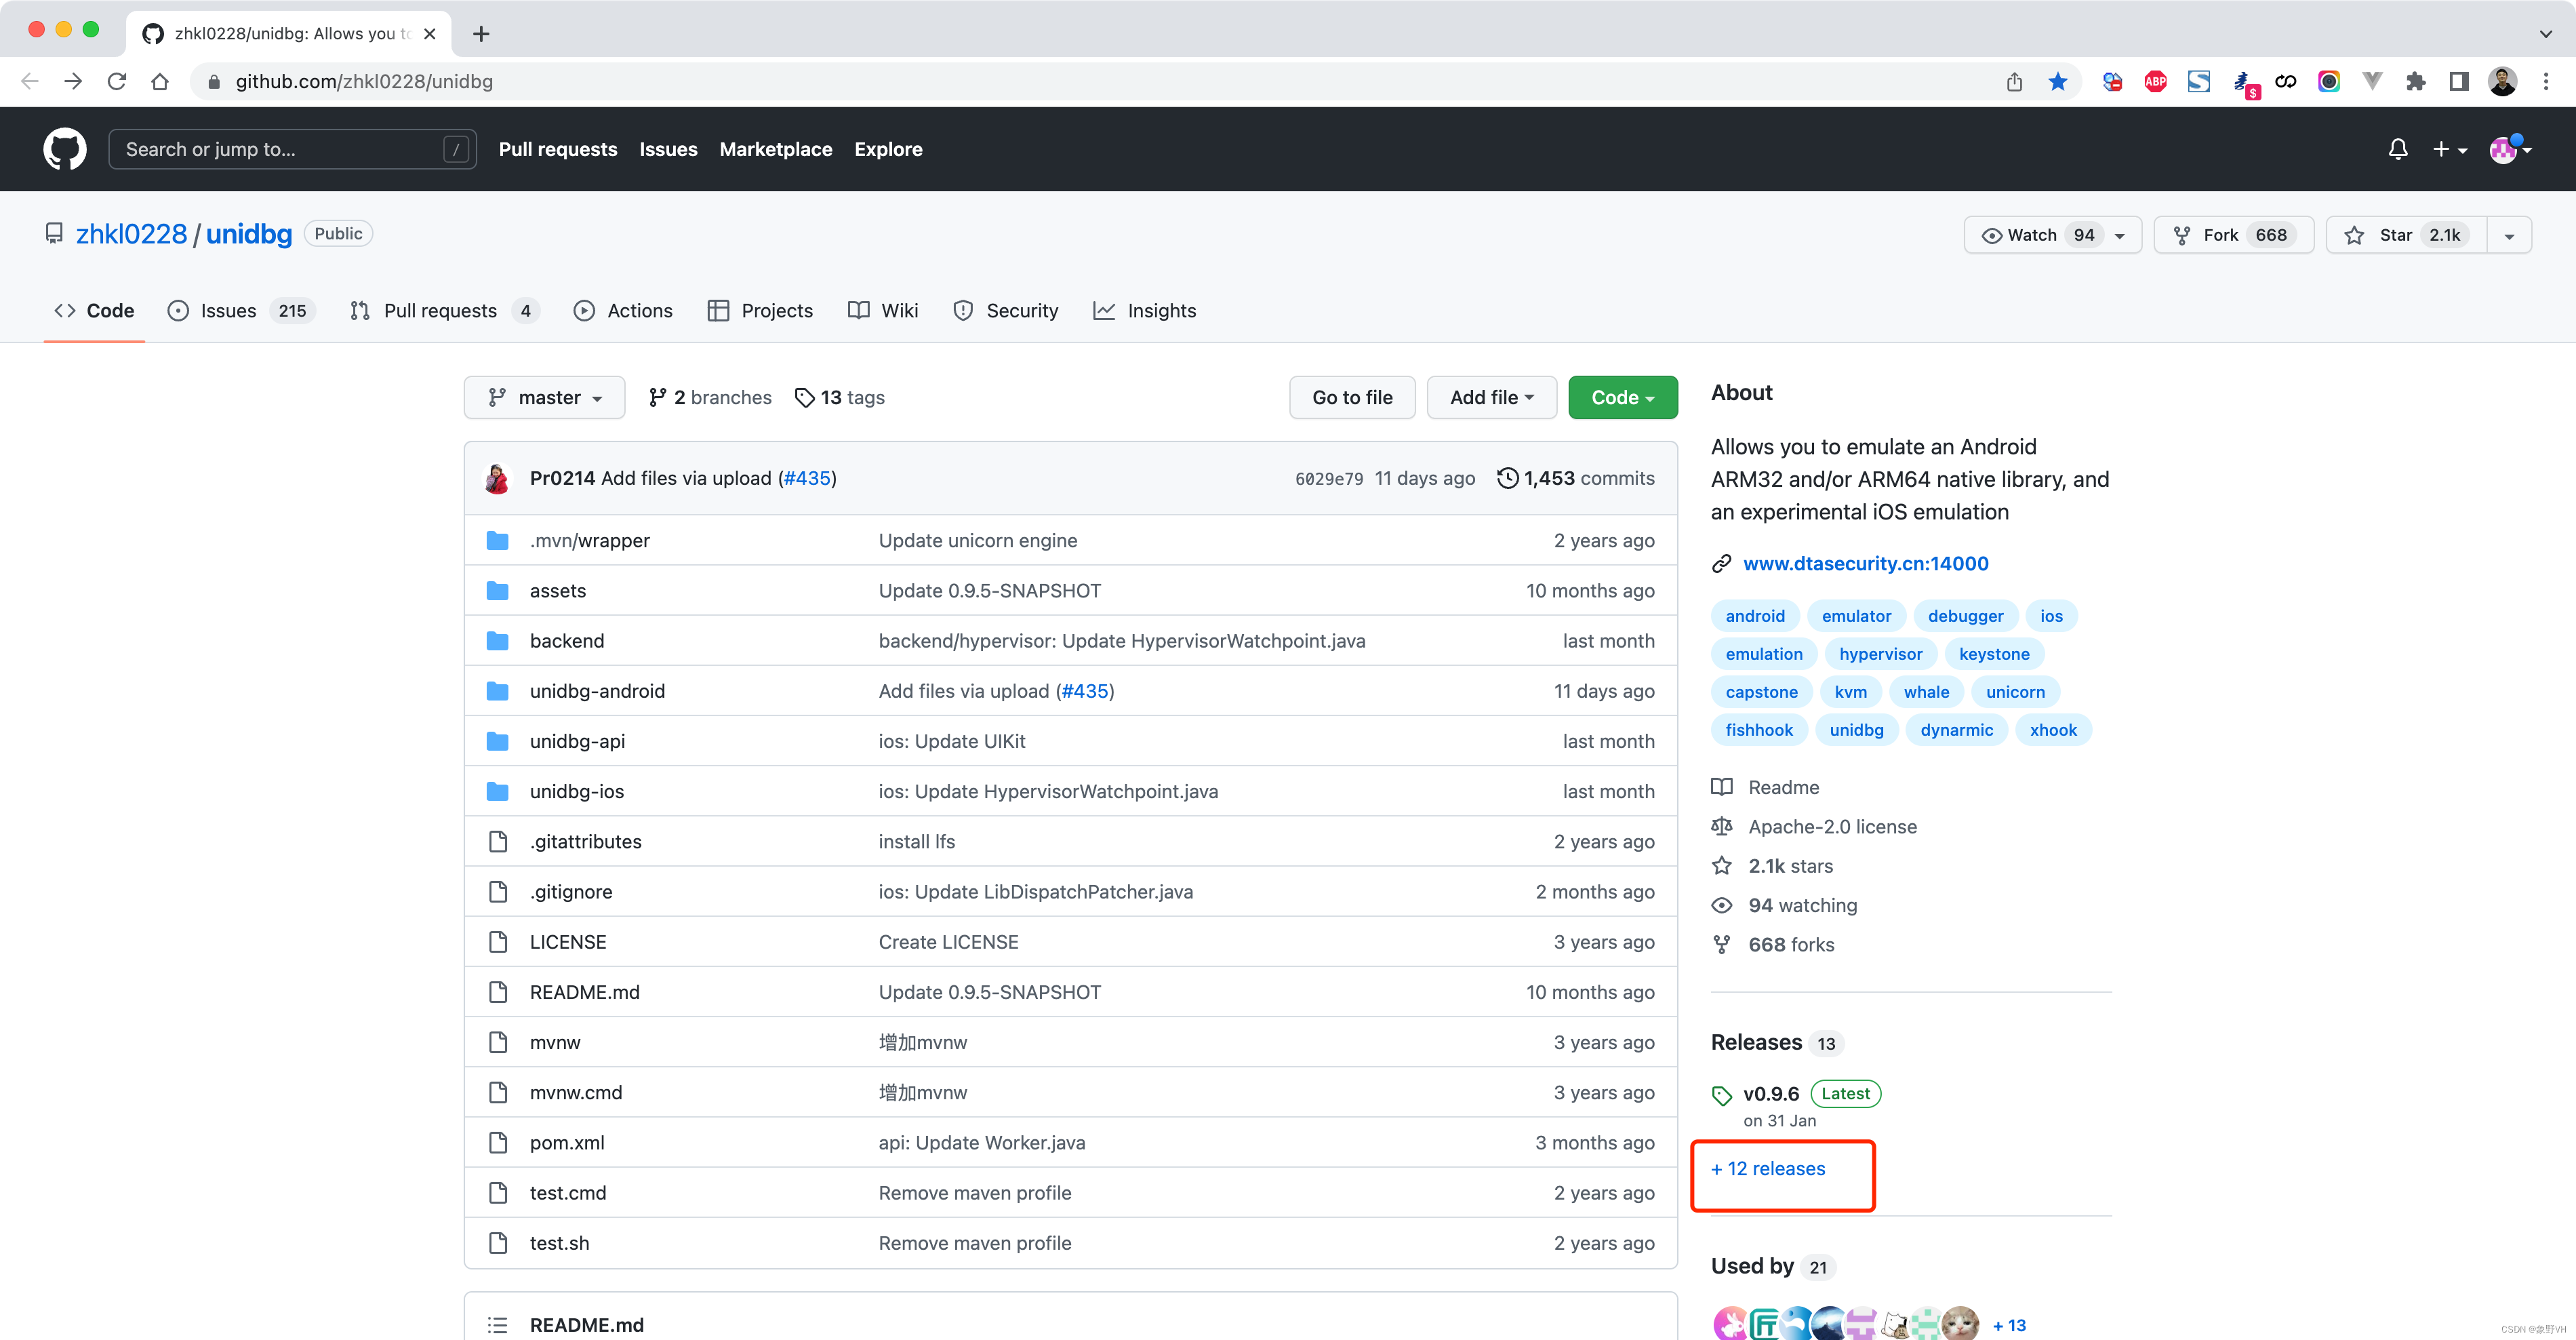The image size is (2576, 1340).
Task: Click the share page icon in address bar
Action: [x=2014, y=81]
